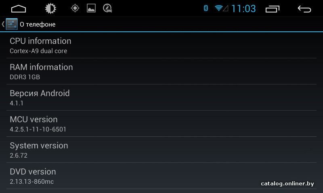Tap the GPS location target icon

[75, 8]
